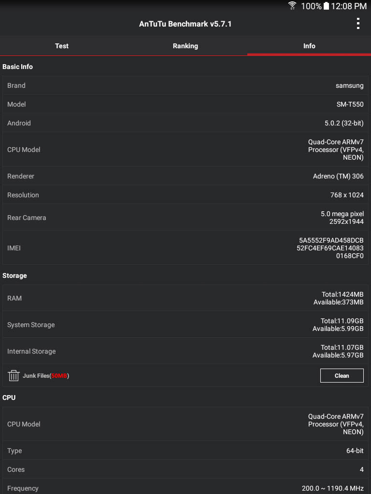Tap the Wi-Fi status bar icon
The image size is (371, 494).
point(292,6)
